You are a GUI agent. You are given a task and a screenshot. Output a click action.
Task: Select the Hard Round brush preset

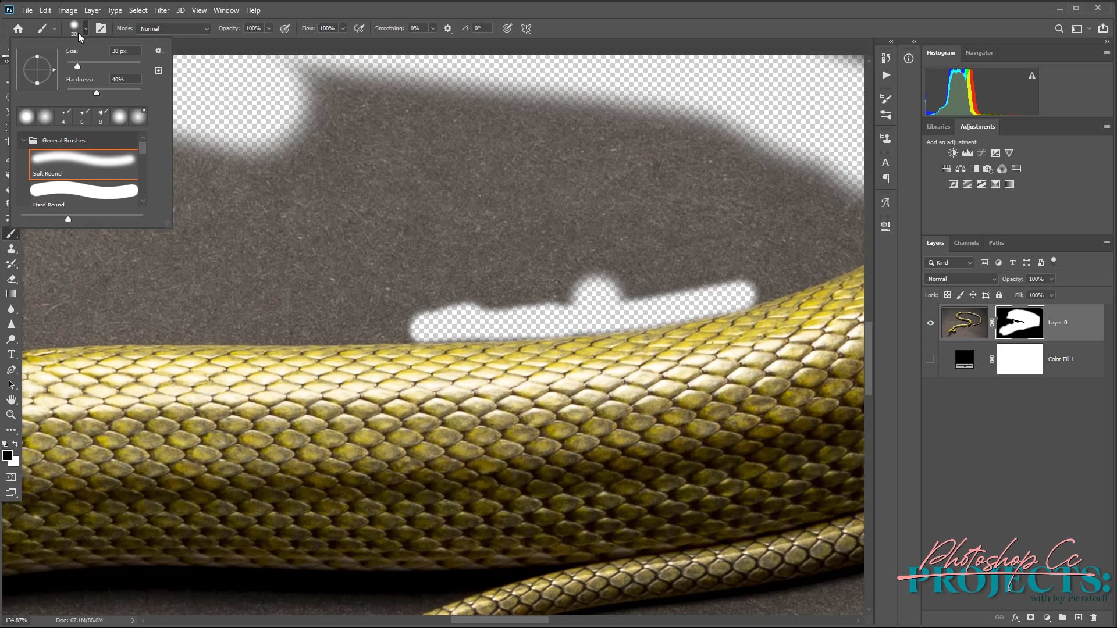click(84, 192)
